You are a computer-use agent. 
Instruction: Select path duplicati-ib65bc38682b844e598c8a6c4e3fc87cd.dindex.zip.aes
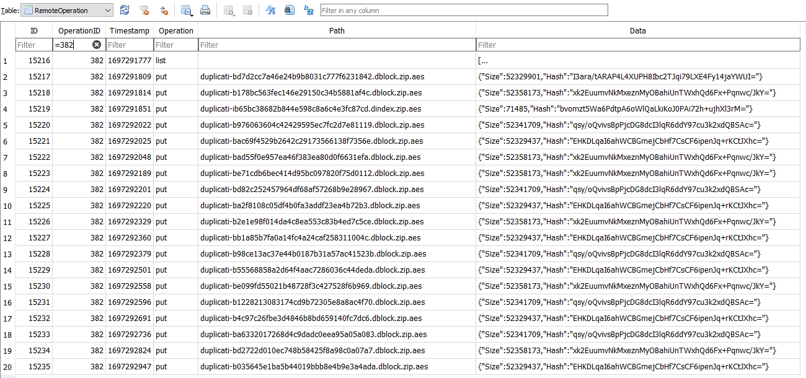click(337, 109)
